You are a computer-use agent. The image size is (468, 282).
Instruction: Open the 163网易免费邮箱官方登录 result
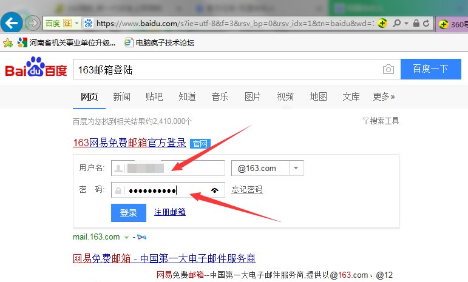129,143
